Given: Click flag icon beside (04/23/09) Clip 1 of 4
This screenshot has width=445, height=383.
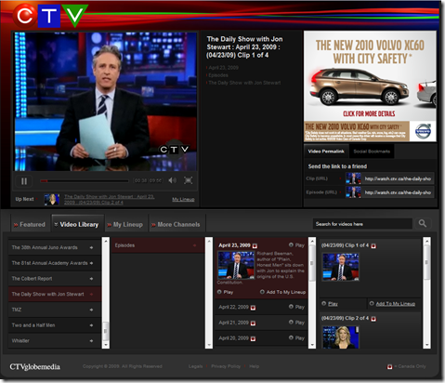Looking at the screenshot, I should pyautogui.click(x=373, y=246).
